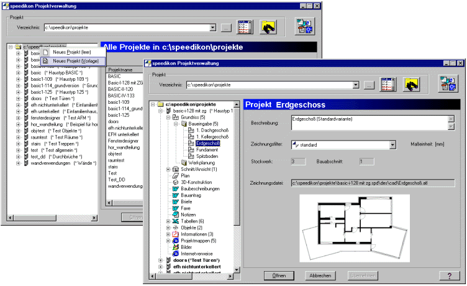This screenshot has height=286, width=467.
Task: Click the Zeichnungsdatei path field
Action: tap(373, 183)
